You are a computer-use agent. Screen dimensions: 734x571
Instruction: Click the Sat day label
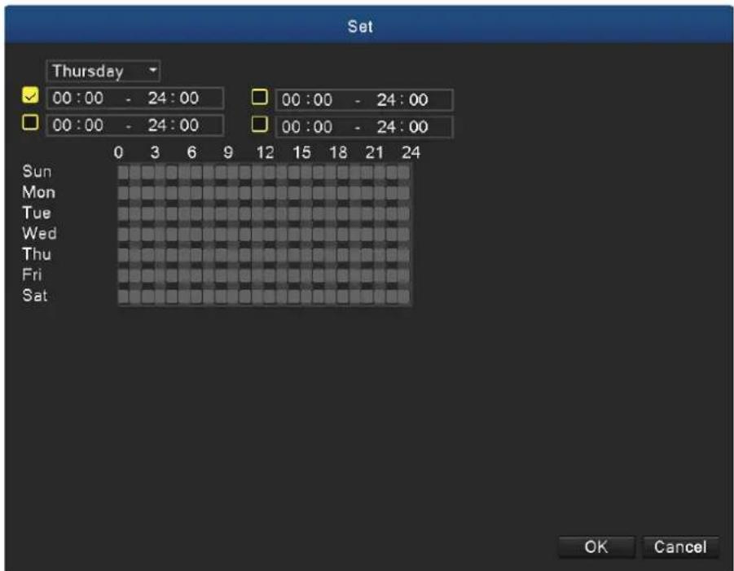[x=35, y=296]
